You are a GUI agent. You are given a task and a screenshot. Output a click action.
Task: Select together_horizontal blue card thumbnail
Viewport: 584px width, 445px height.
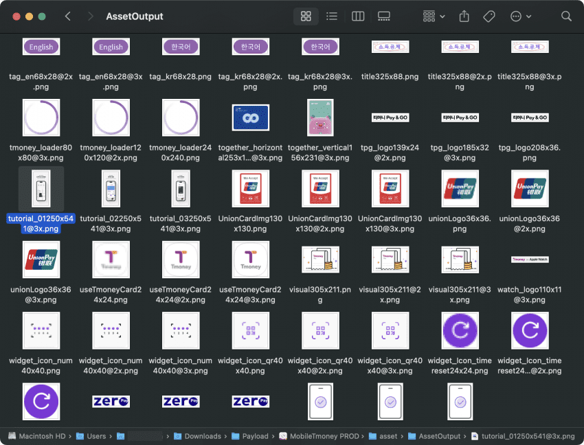click(250, 117)
